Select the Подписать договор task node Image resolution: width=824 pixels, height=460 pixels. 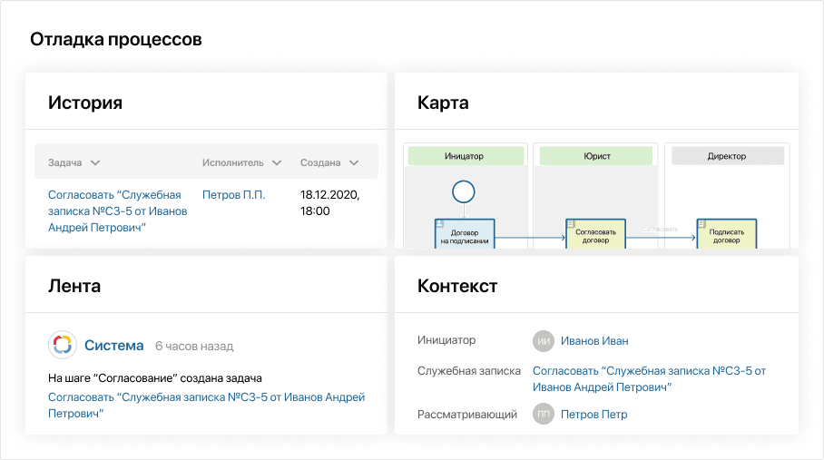727,234
